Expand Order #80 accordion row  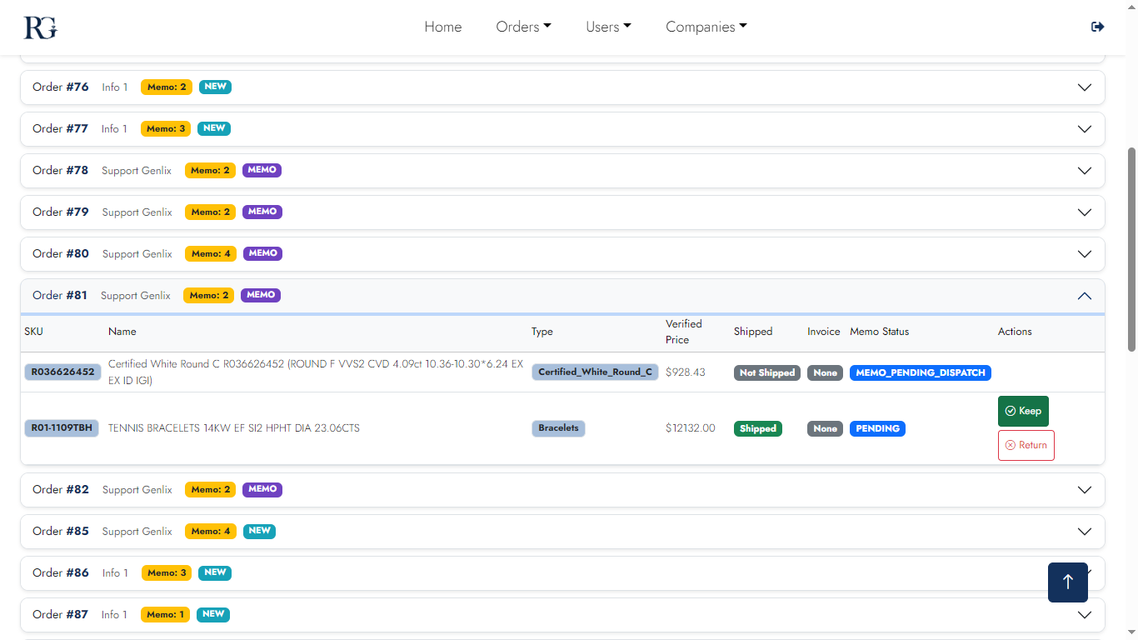pyautogui.click(x=562, y=254)
